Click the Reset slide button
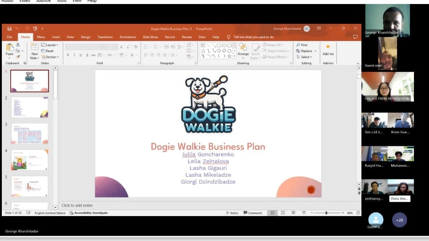Image resolution: width=429 pixels, height=241 pixels. (x=47, y=51)
